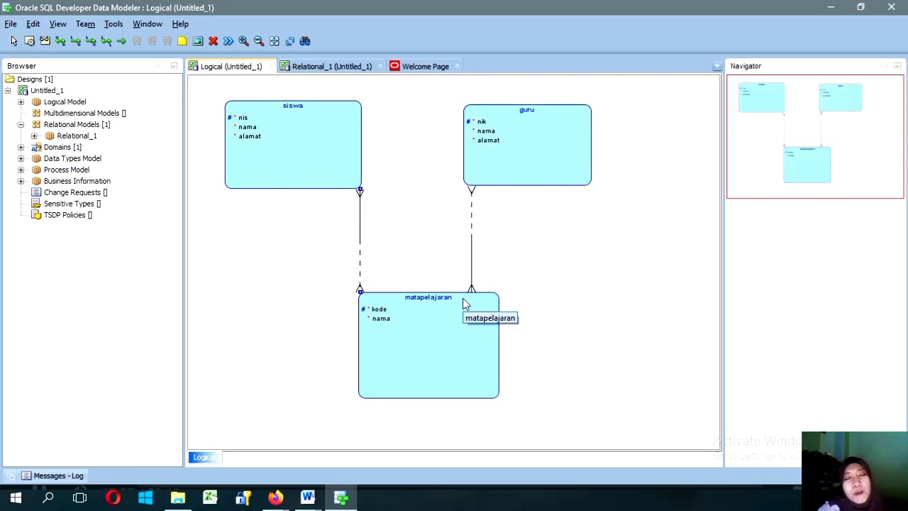Click the red Delete X toolbar icon
This screenshot has width=908, height=511.
coord(213,41)
